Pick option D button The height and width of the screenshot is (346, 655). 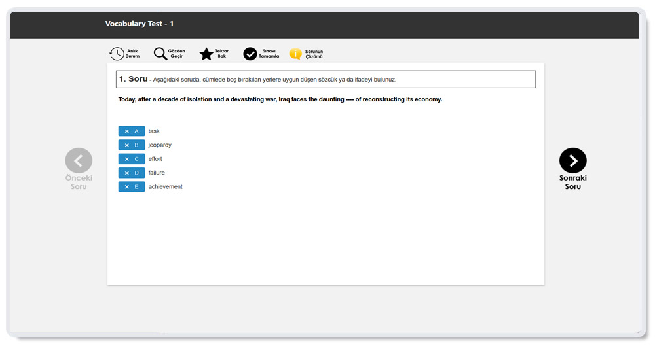(132, 173)
